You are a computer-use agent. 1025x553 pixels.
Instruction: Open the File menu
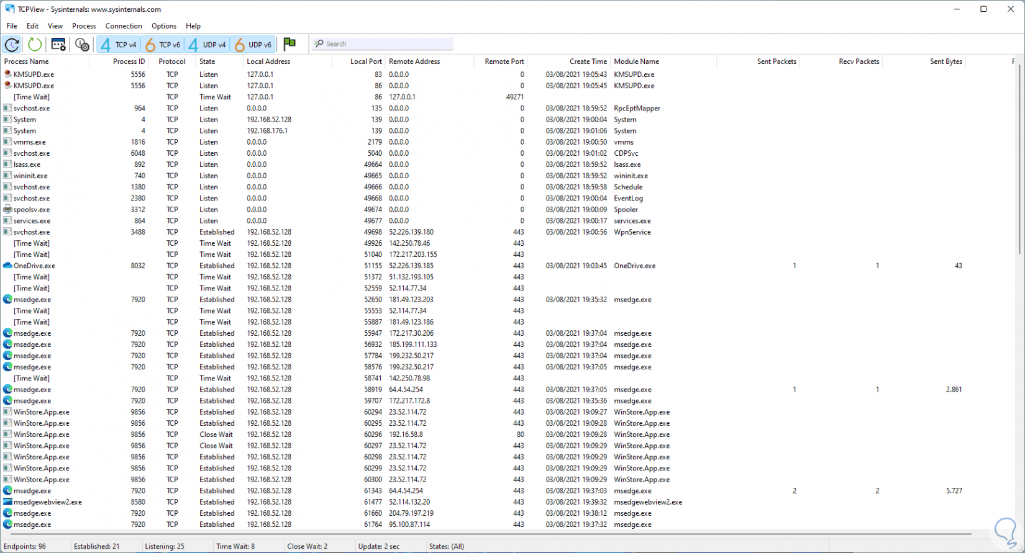click(x=12, y=26)
